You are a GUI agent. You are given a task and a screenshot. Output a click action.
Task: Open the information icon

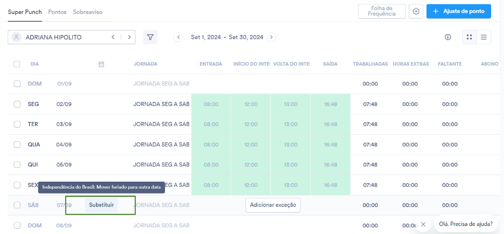point(448,37)
